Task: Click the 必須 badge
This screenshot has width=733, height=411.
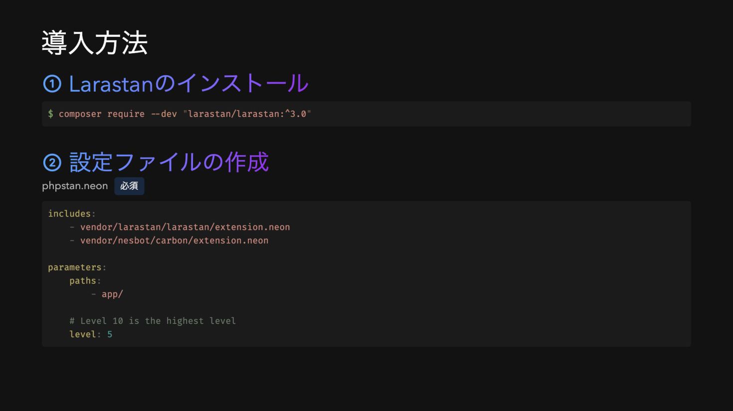Action: [x=129, y=186]
